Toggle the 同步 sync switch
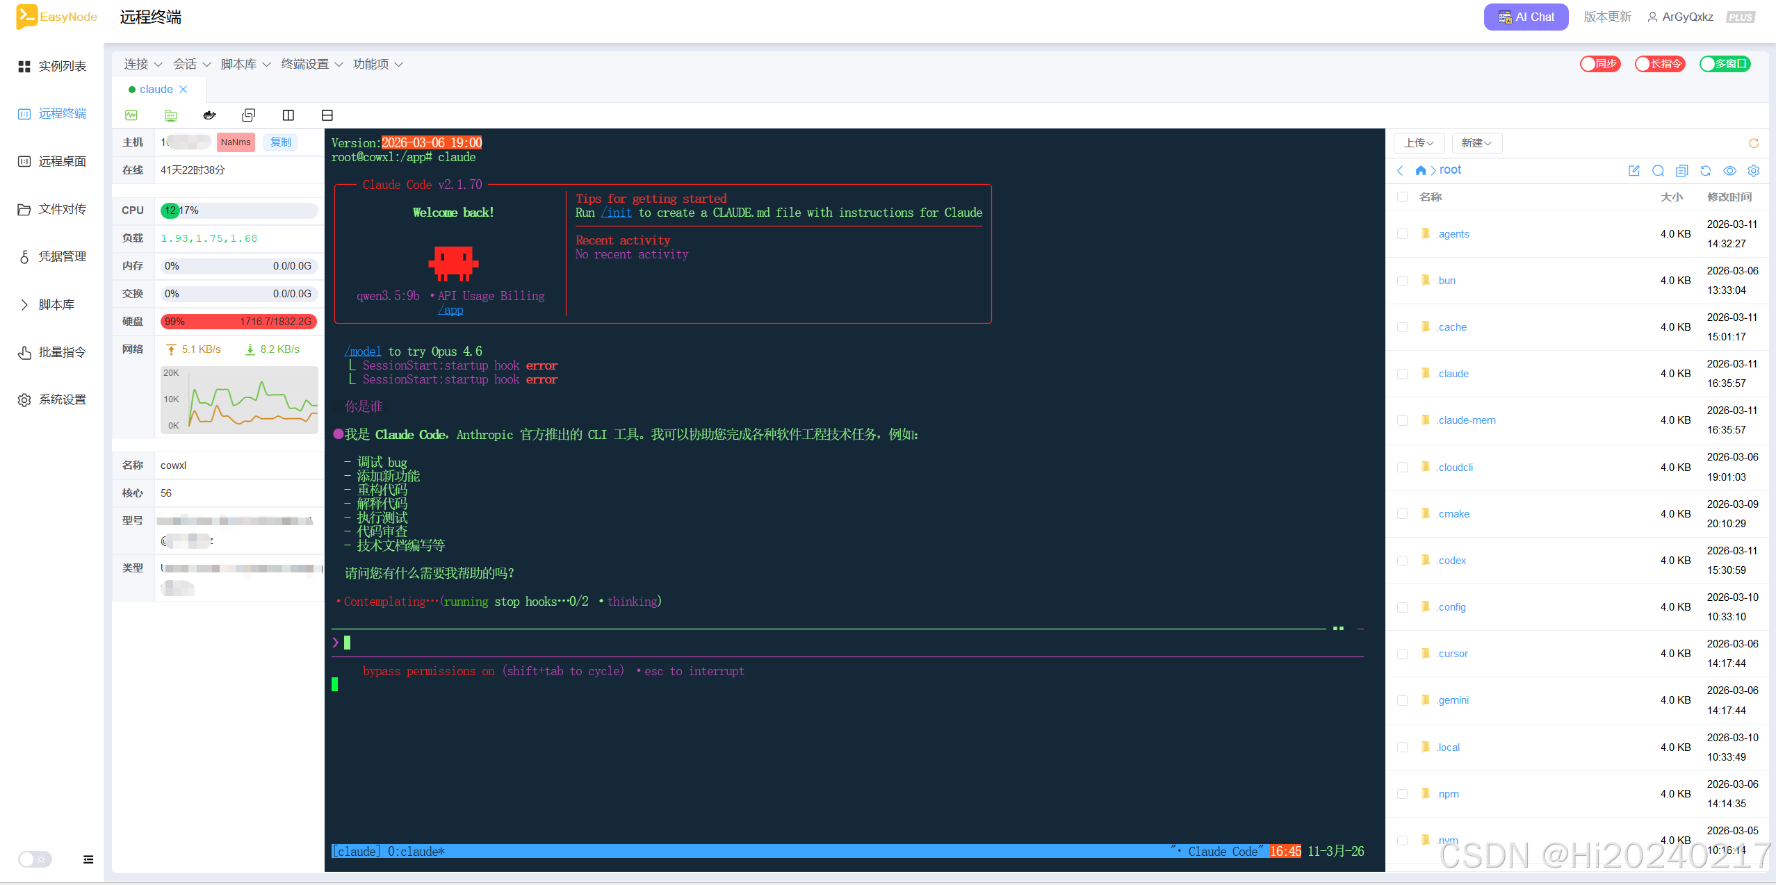 coord(1600,64)
